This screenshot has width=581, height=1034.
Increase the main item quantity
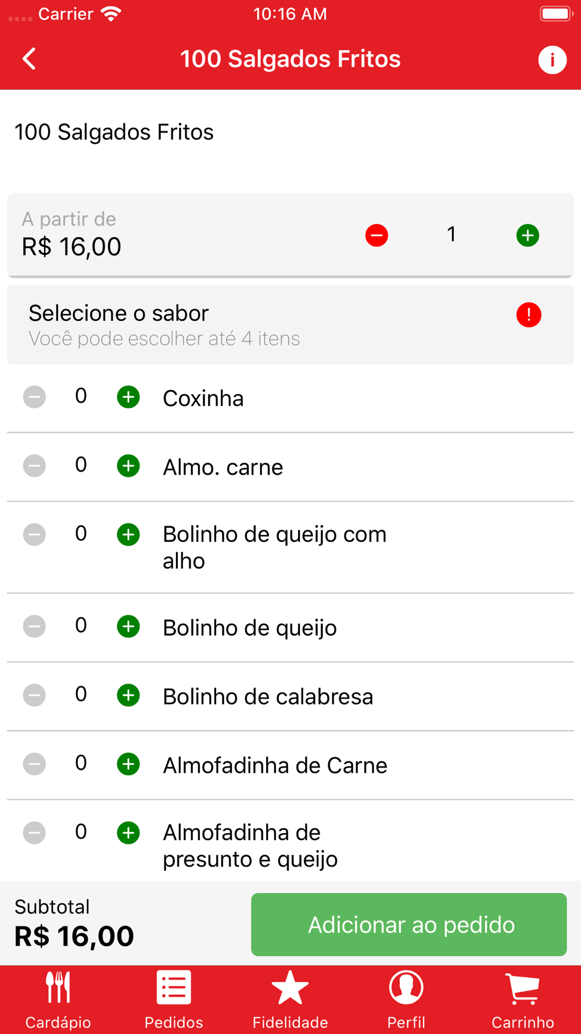[528, 236]
